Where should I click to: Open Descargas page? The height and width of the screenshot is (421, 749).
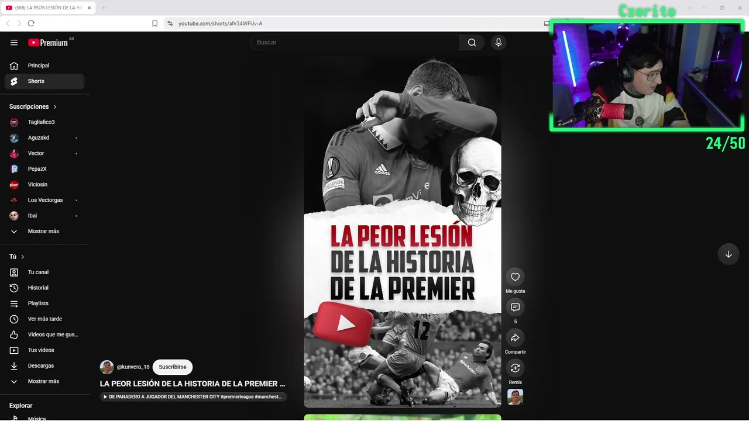click(x=44, y=365)
